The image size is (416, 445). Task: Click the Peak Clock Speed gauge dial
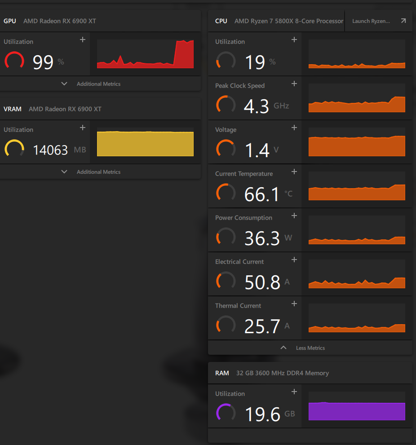click(226, 105)
